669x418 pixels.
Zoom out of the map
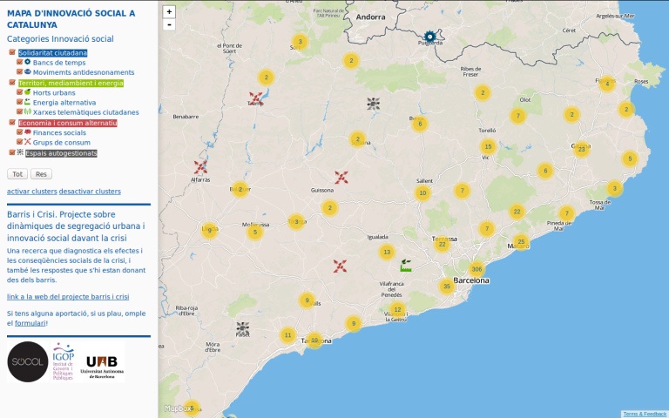[169, 24]
